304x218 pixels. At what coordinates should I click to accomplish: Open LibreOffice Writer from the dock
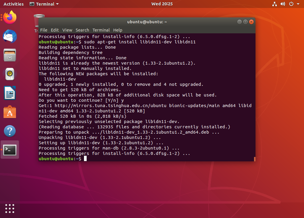10,93
